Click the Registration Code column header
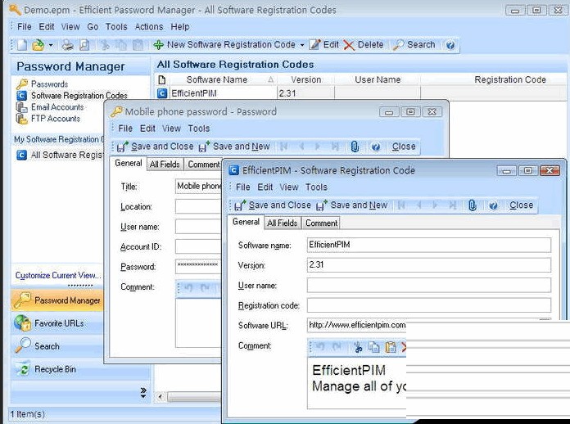 510,79
